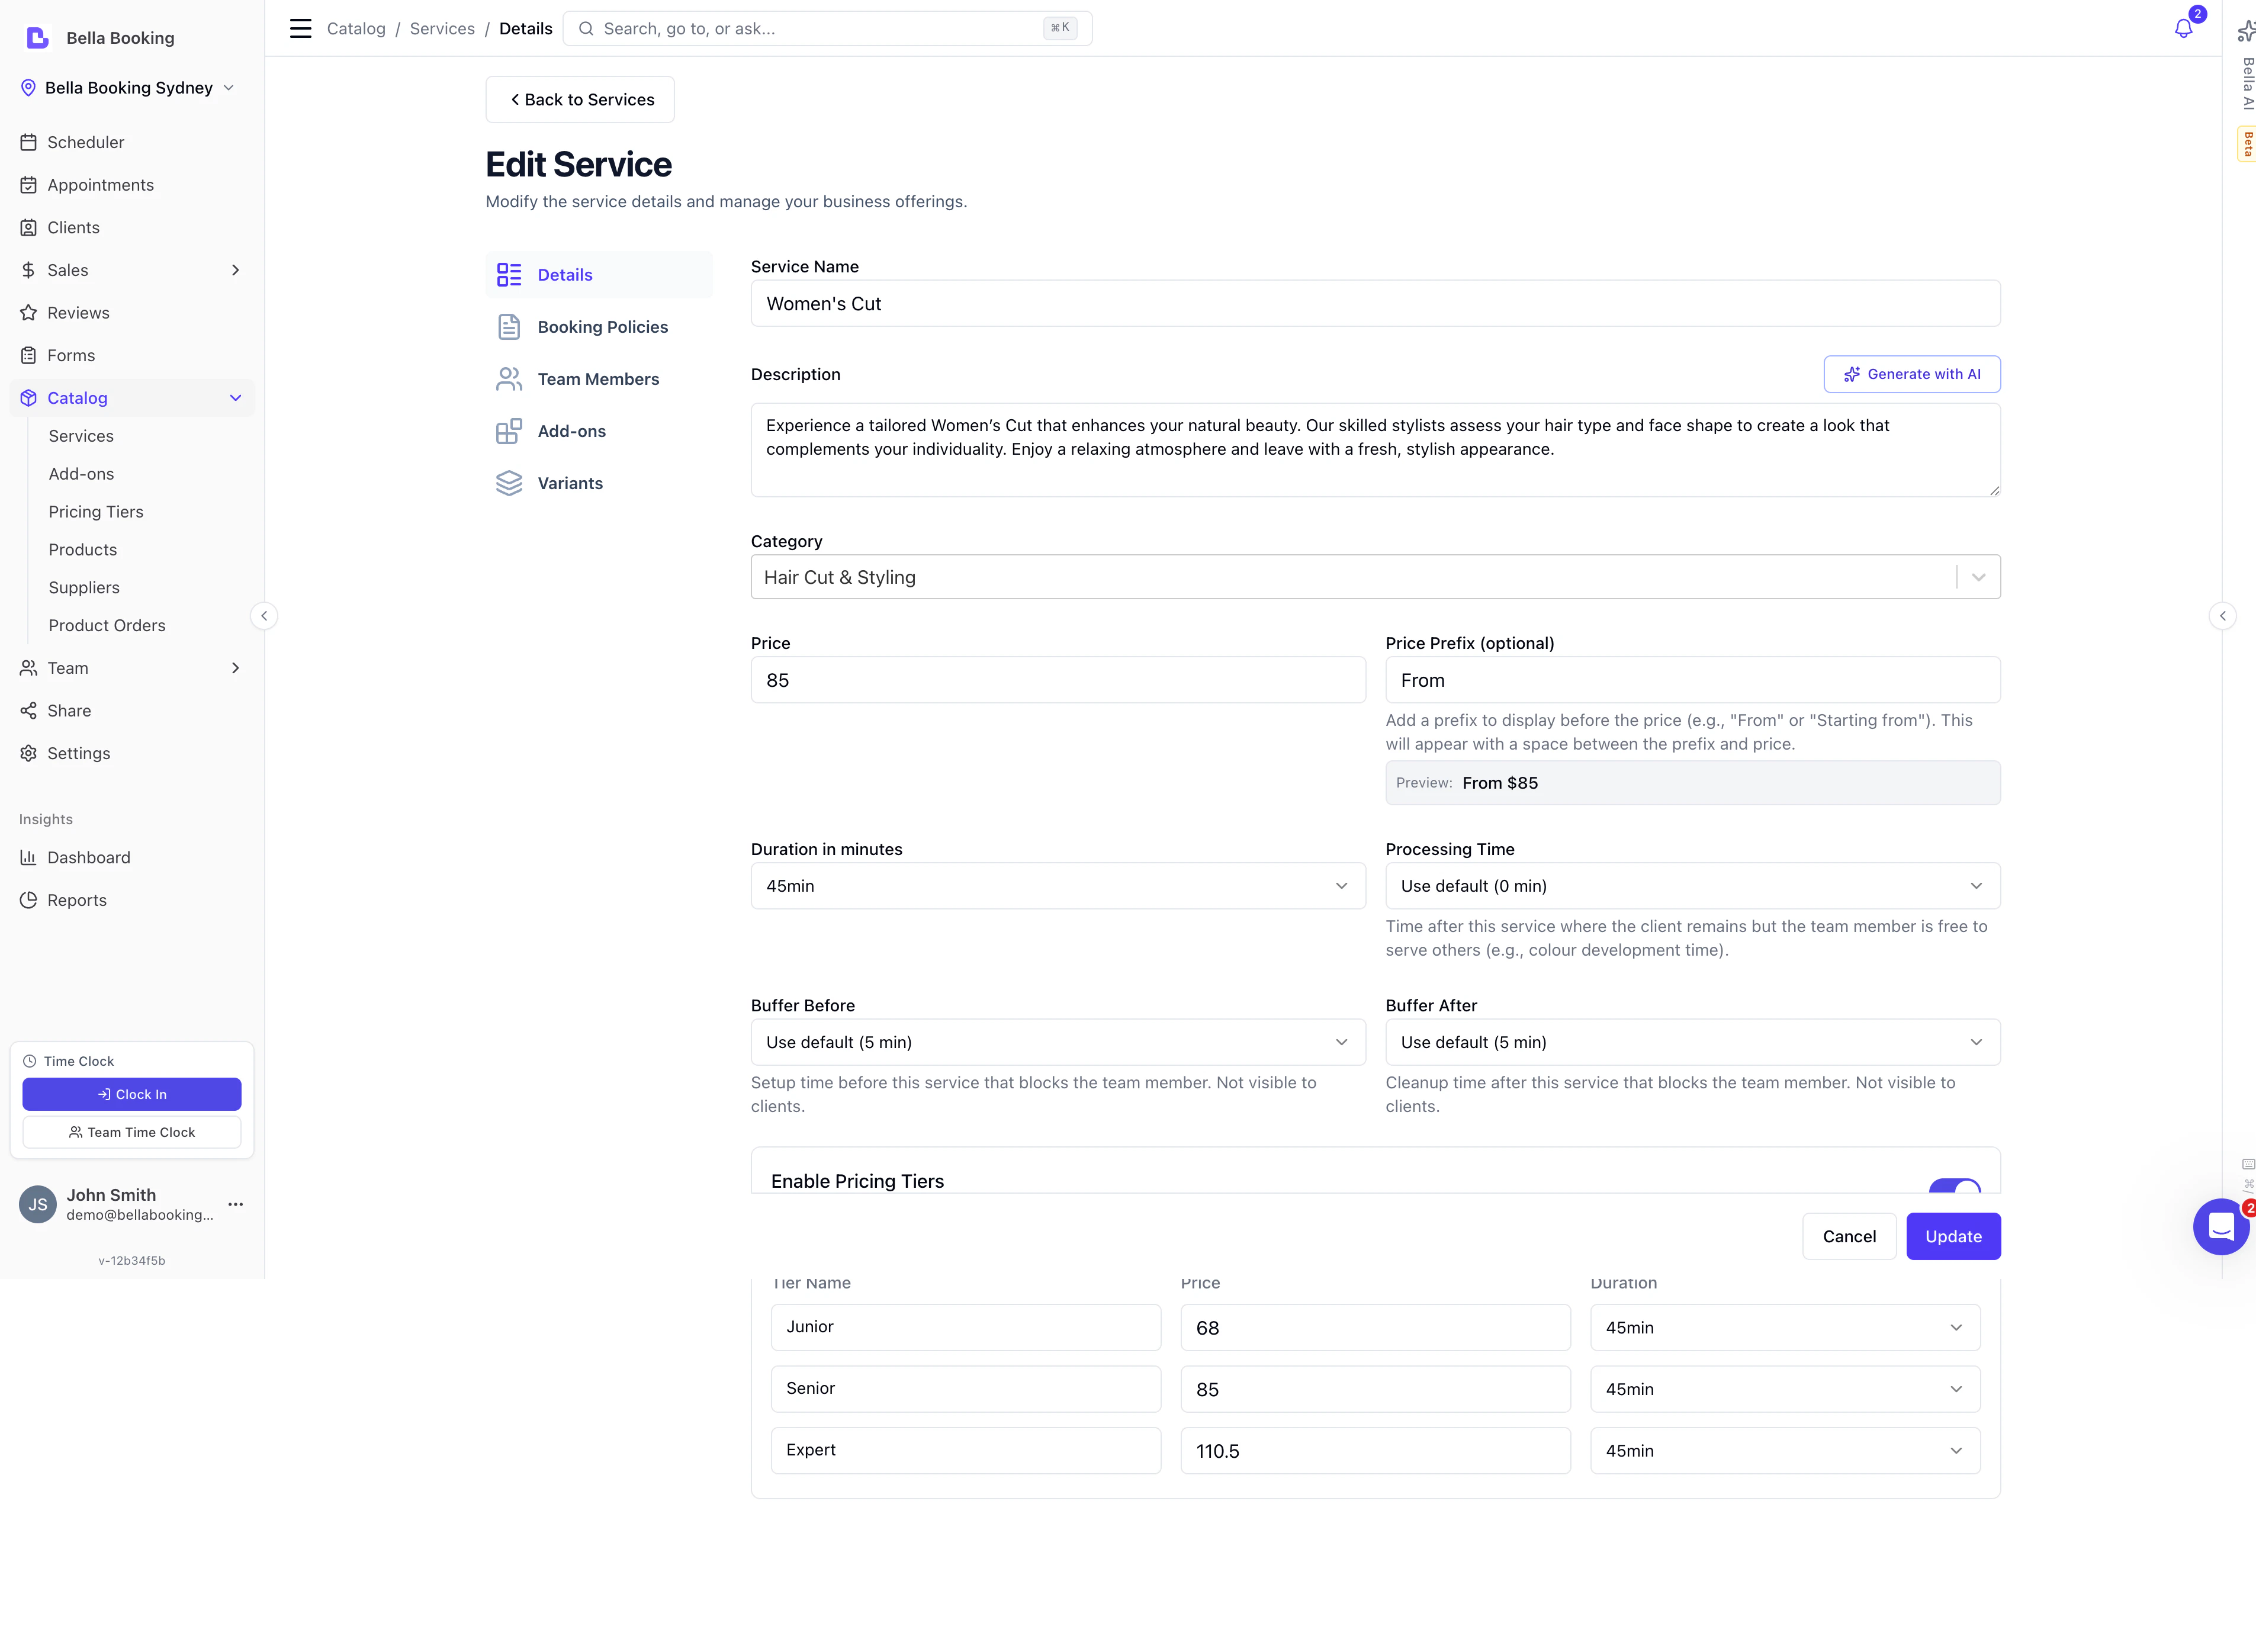
Task: Open the Dashboard under Insights
Action: tap(88, 857)
